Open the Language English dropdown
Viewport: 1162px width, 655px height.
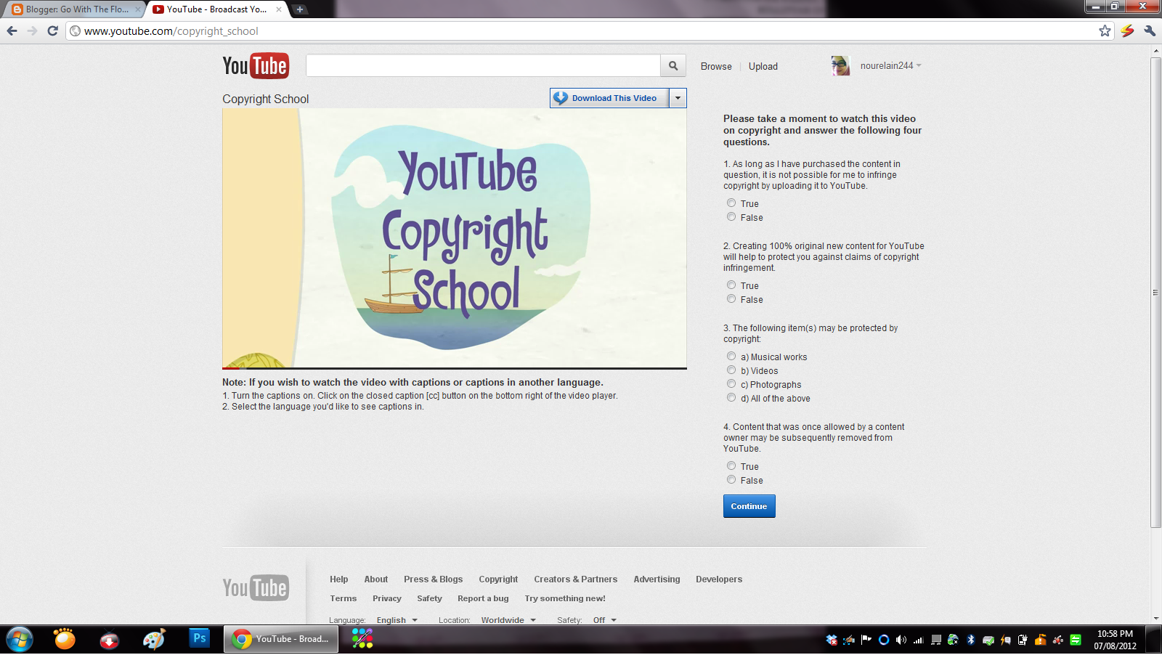coord(397,620)
